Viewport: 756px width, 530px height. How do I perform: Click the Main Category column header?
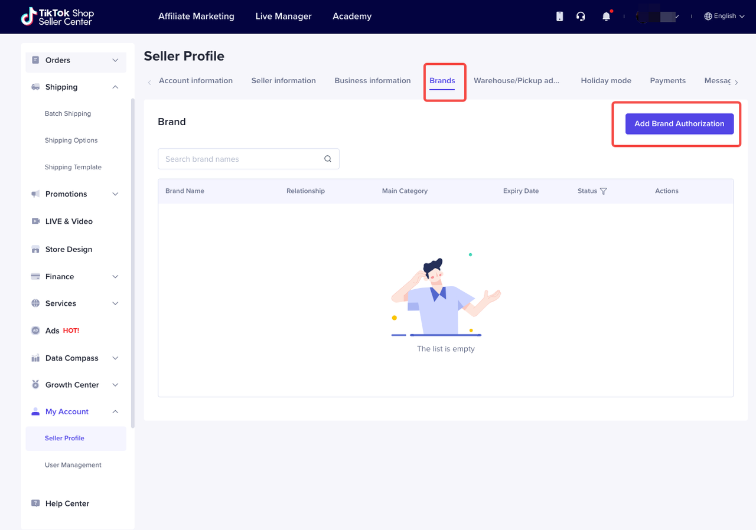point(405,191)
